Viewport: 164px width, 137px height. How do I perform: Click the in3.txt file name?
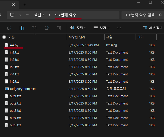(14, 67)
